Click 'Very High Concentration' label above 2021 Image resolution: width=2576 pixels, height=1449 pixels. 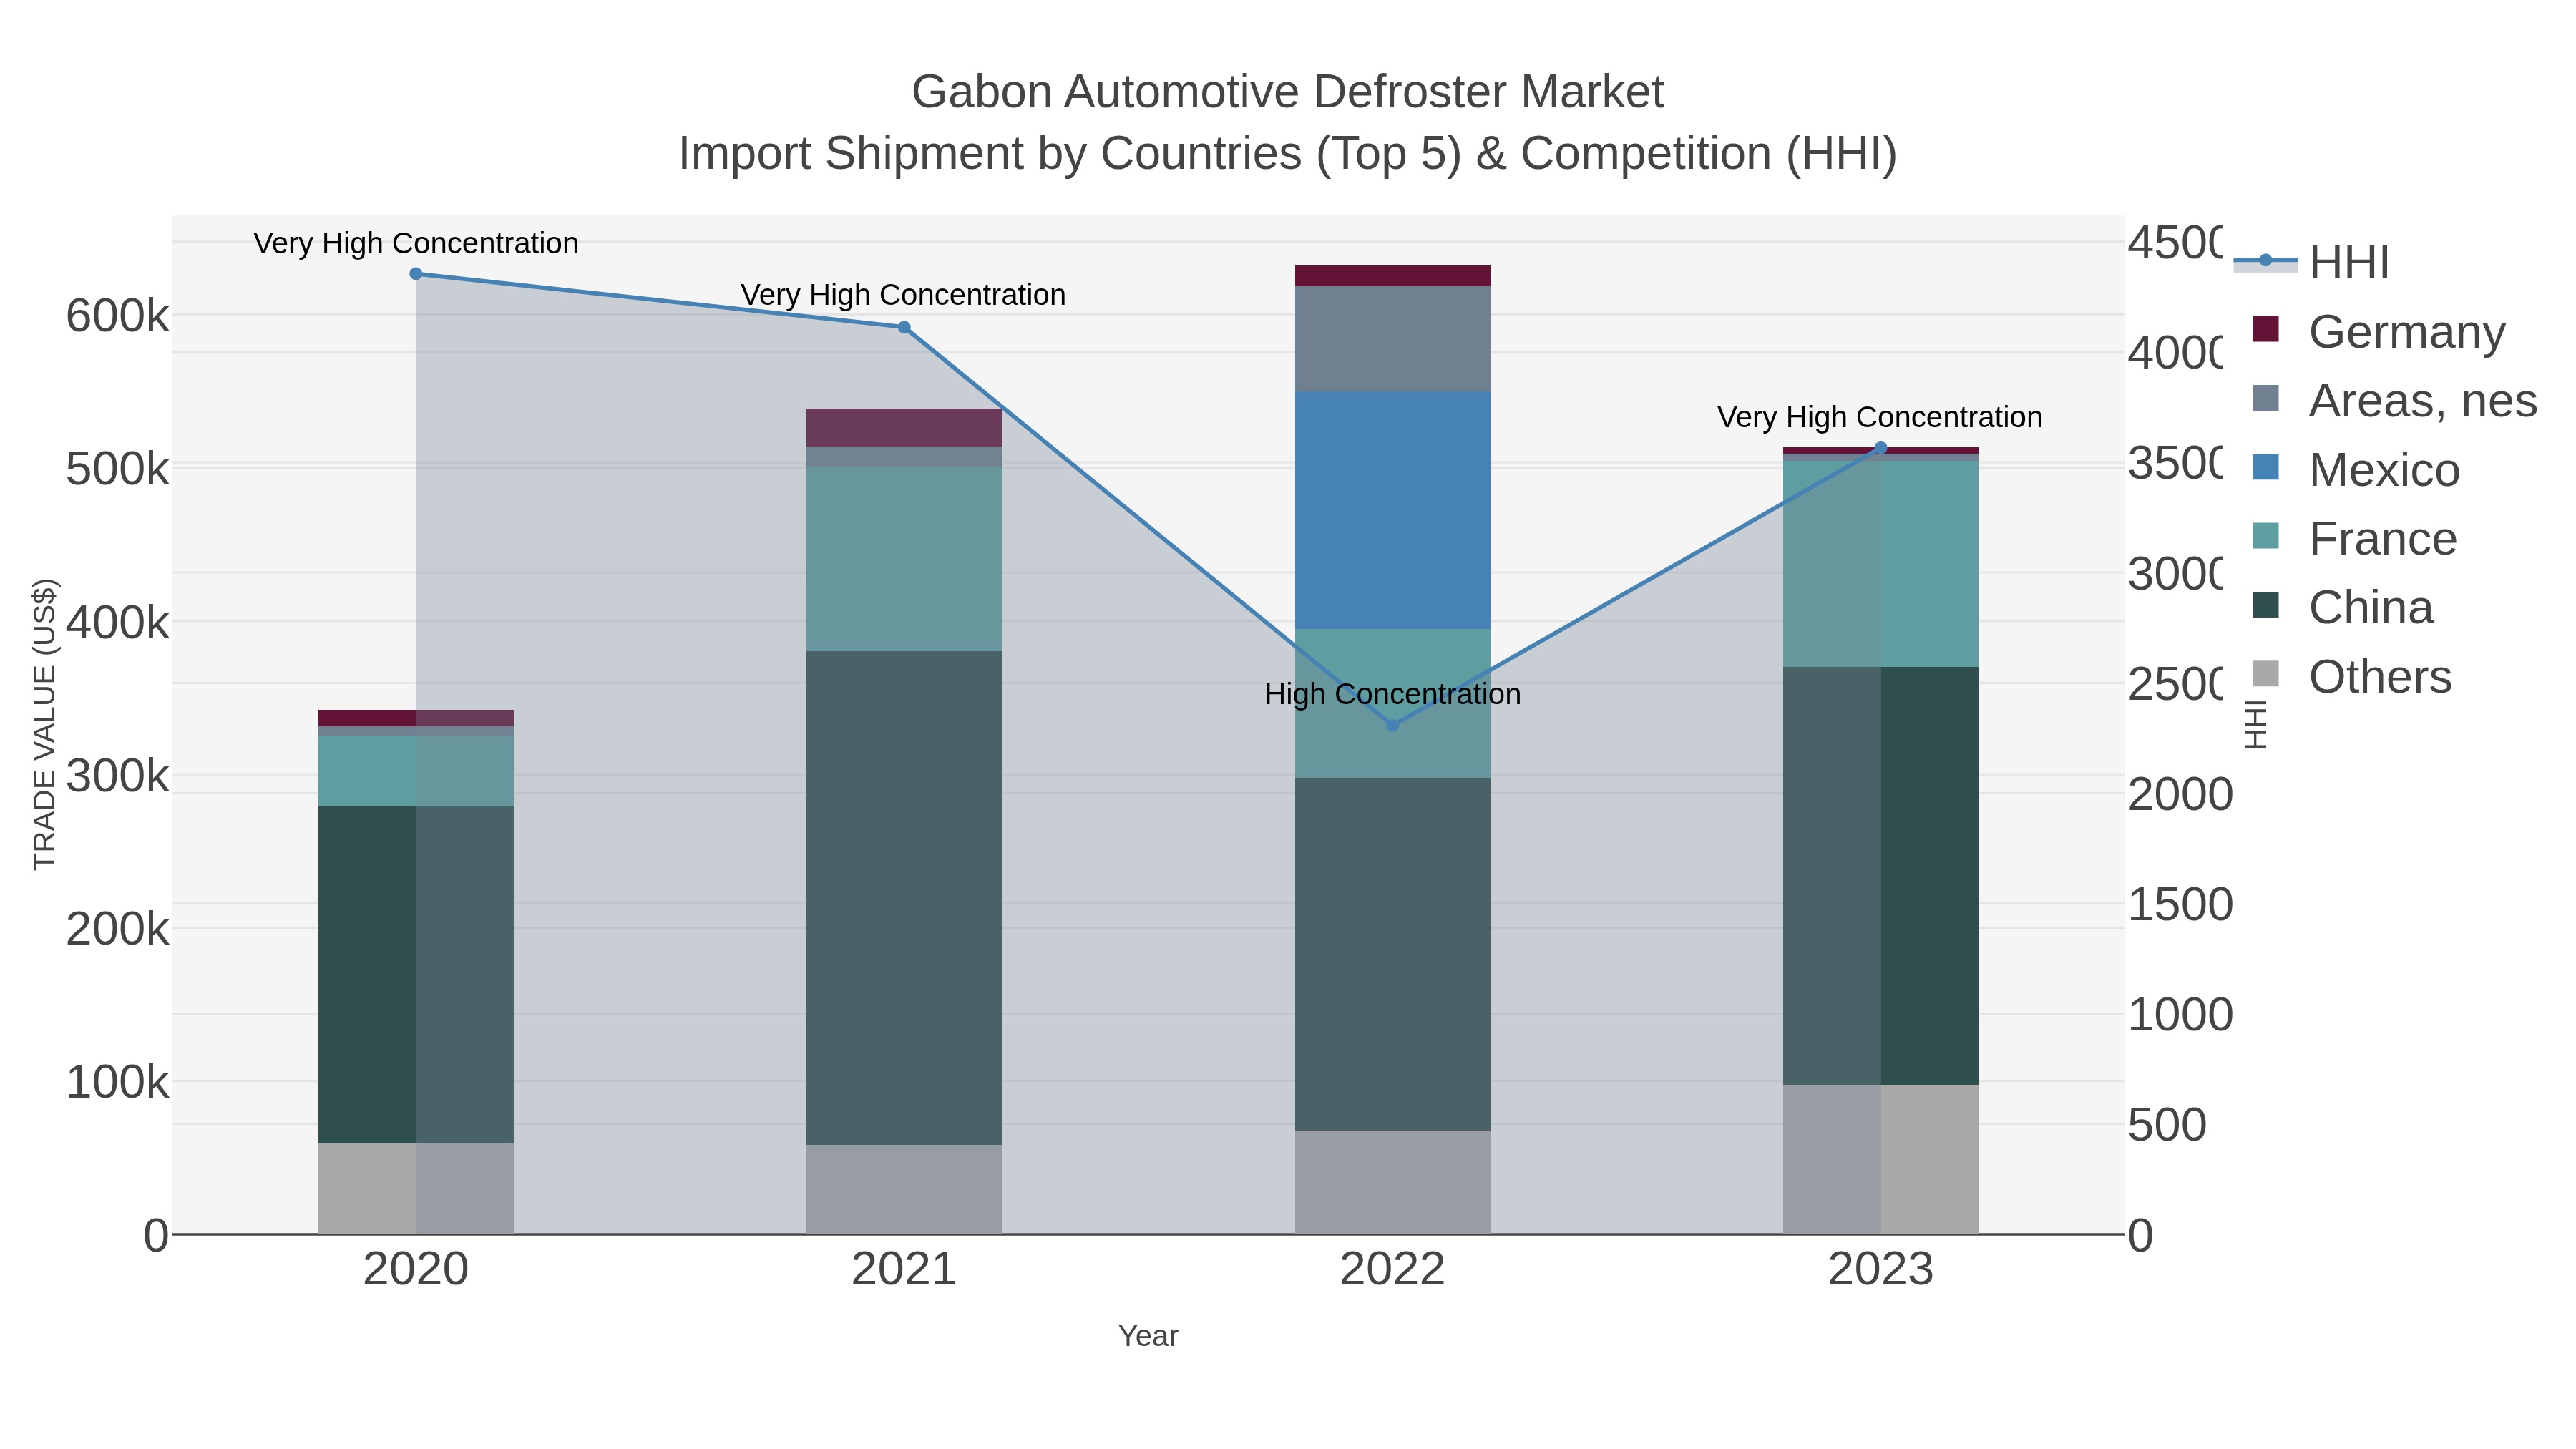(903, 295)
